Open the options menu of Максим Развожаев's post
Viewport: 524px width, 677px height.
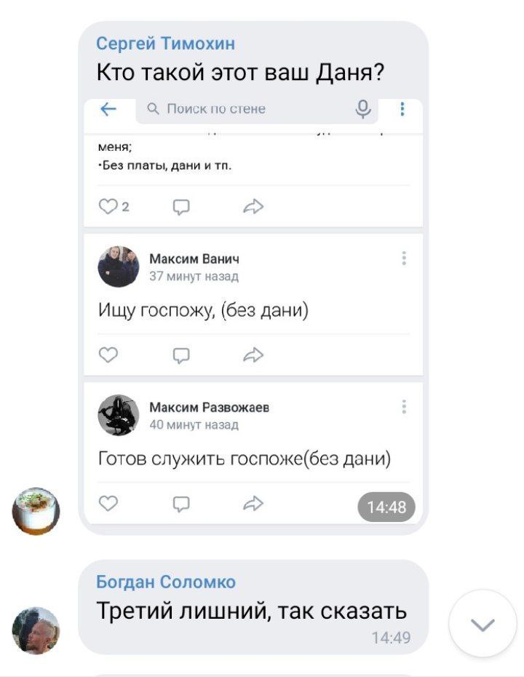404,406
